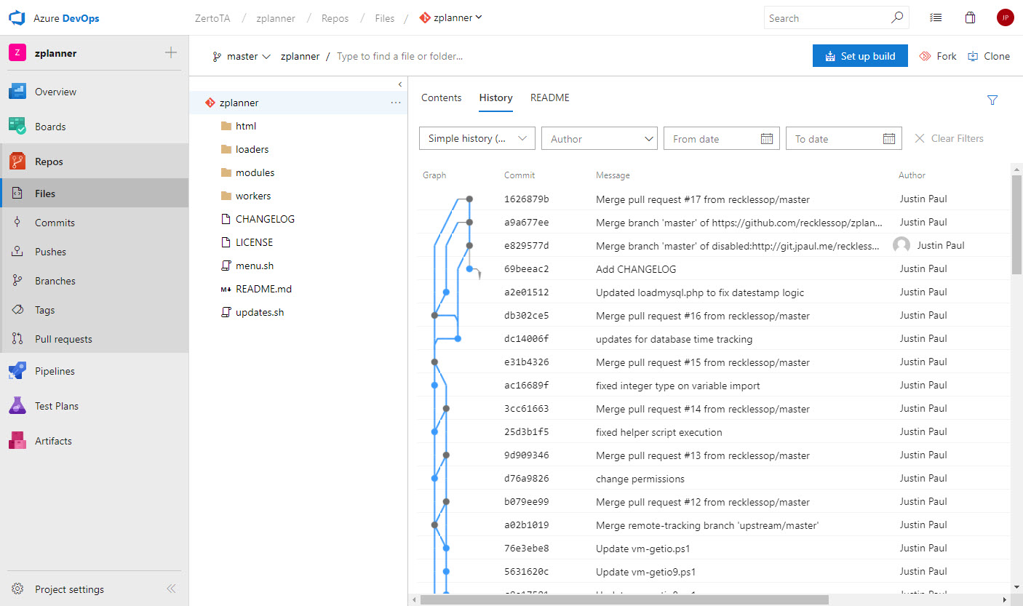Select the Files sidebar item
The width and height of the screenshot is (1023, 606).
click(94, 194)
